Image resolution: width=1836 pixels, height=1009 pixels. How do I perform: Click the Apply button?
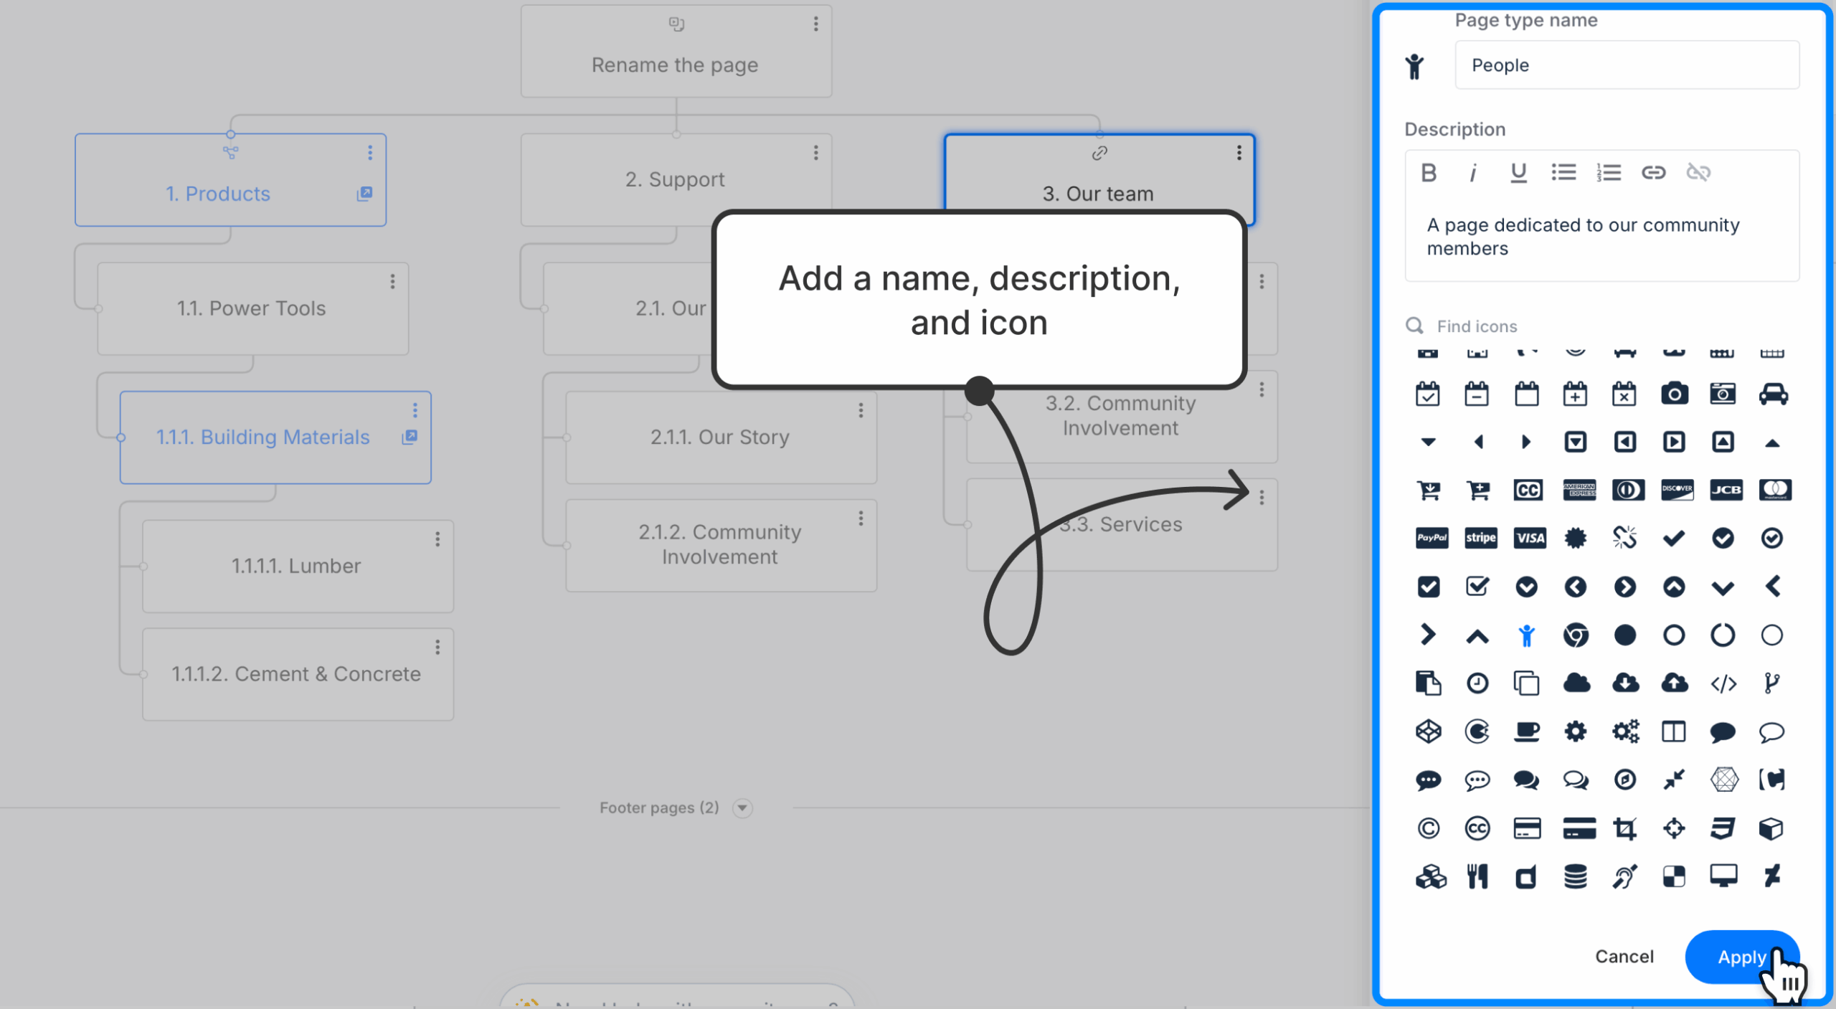point(1741,957)
